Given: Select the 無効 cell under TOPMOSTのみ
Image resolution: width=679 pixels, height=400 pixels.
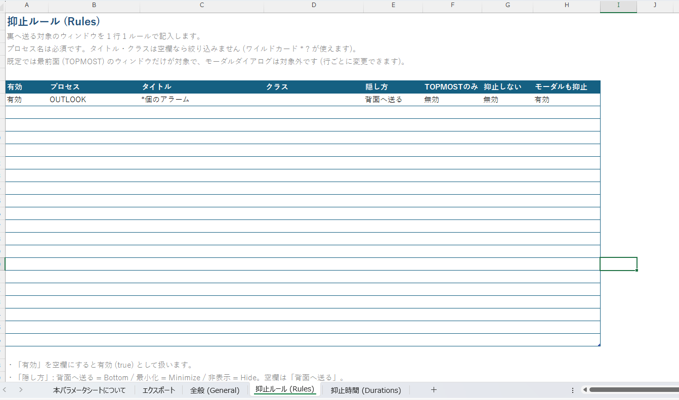Looking at the screenshot, I should [x=452, y=100].
